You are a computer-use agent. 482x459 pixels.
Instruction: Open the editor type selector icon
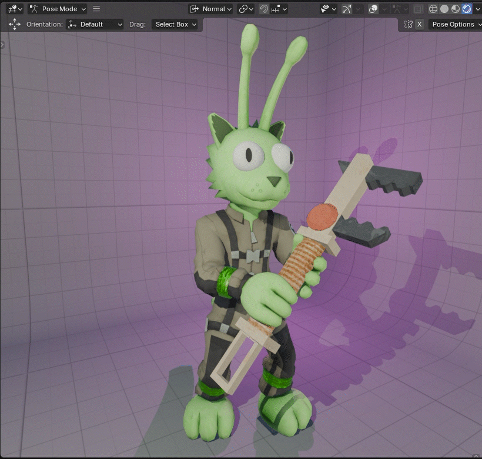click(12, 9)
